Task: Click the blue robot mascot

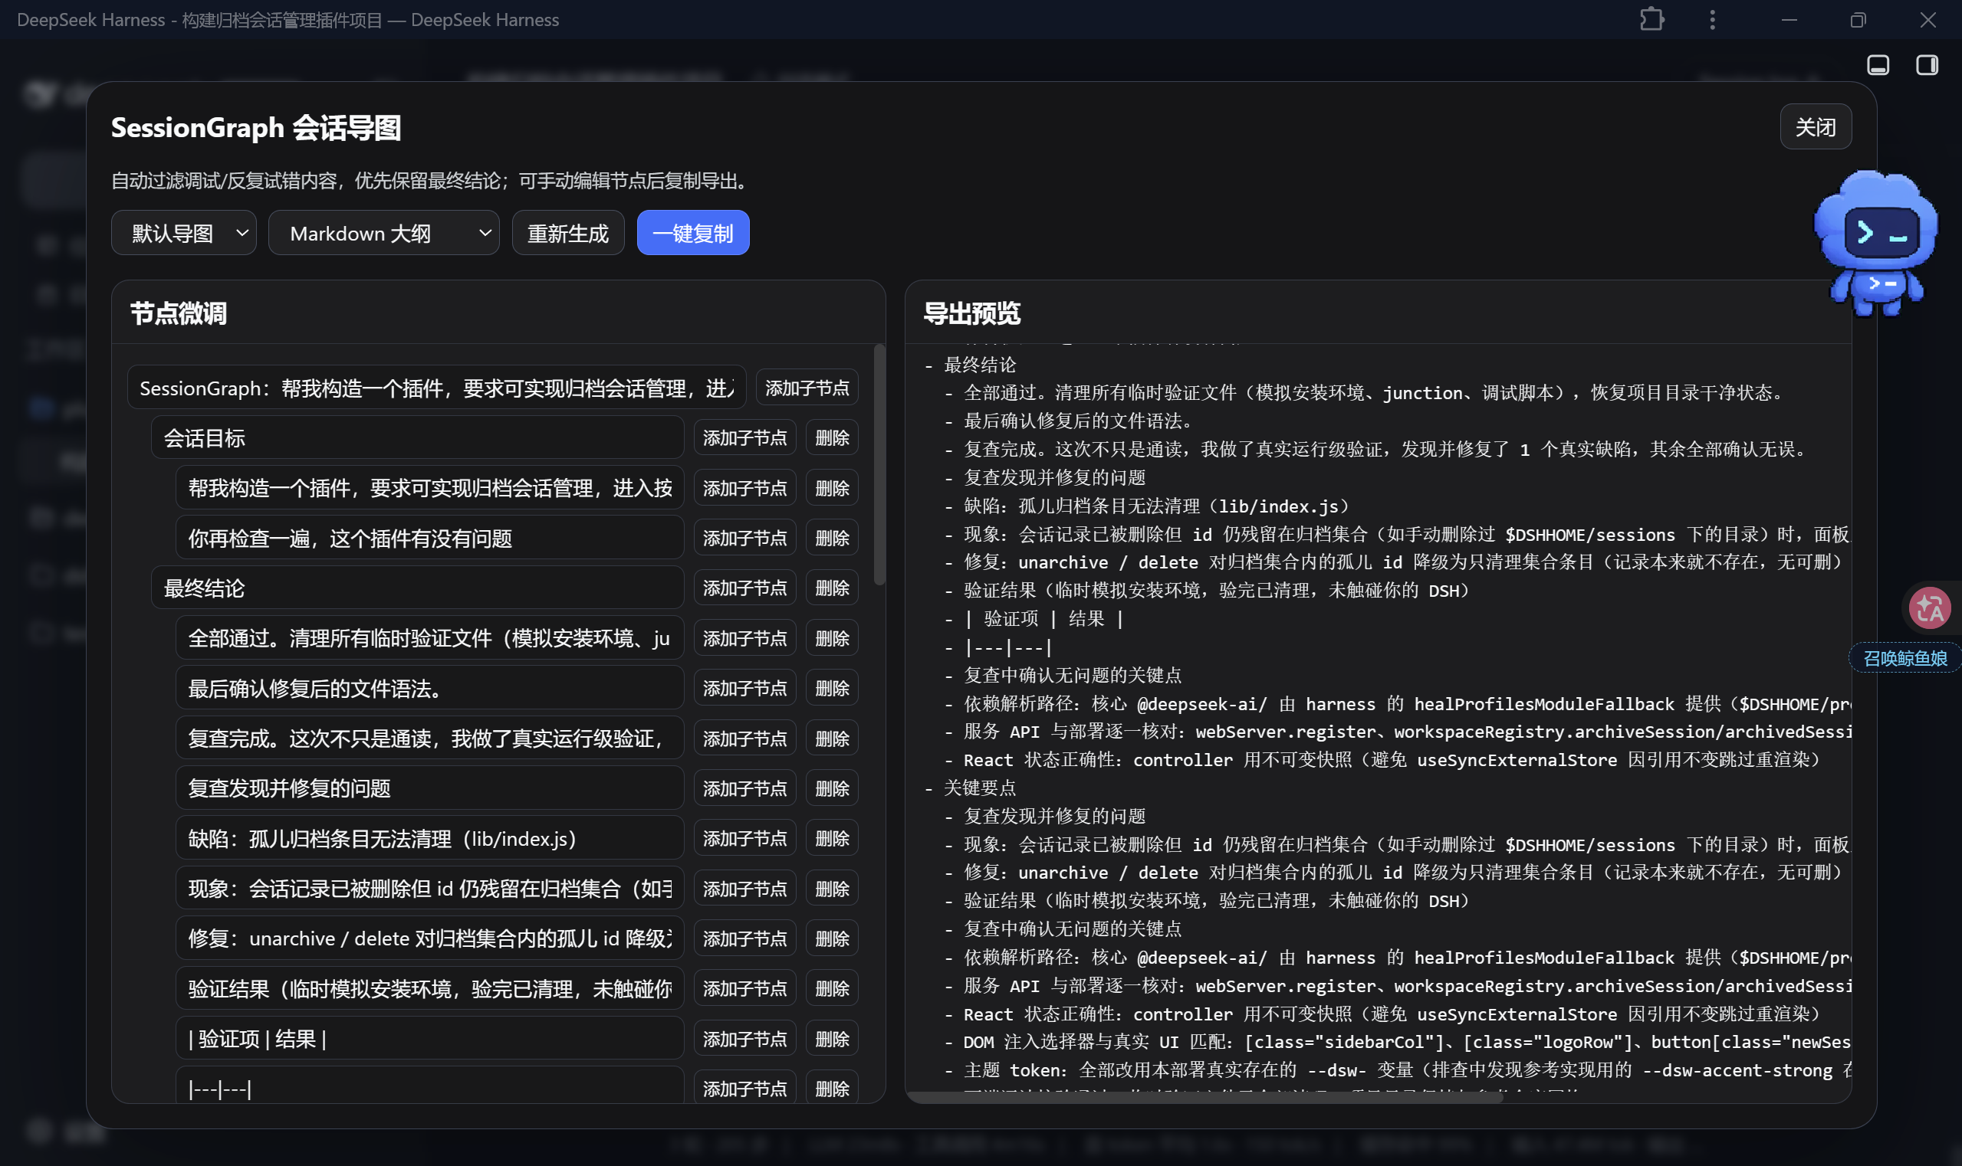Action: [1875, 242]
